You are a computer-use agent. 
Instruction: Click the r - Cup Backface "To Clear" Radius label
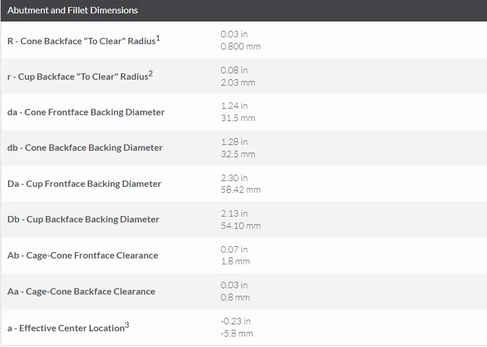[77, 77]
